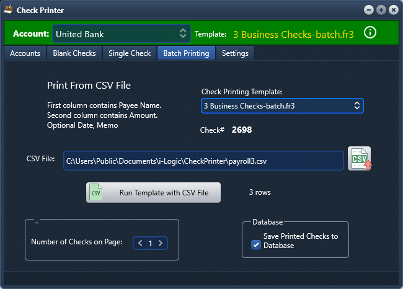
Task: Click the checks-per-page value 1
Action: (x=151, y=243)
